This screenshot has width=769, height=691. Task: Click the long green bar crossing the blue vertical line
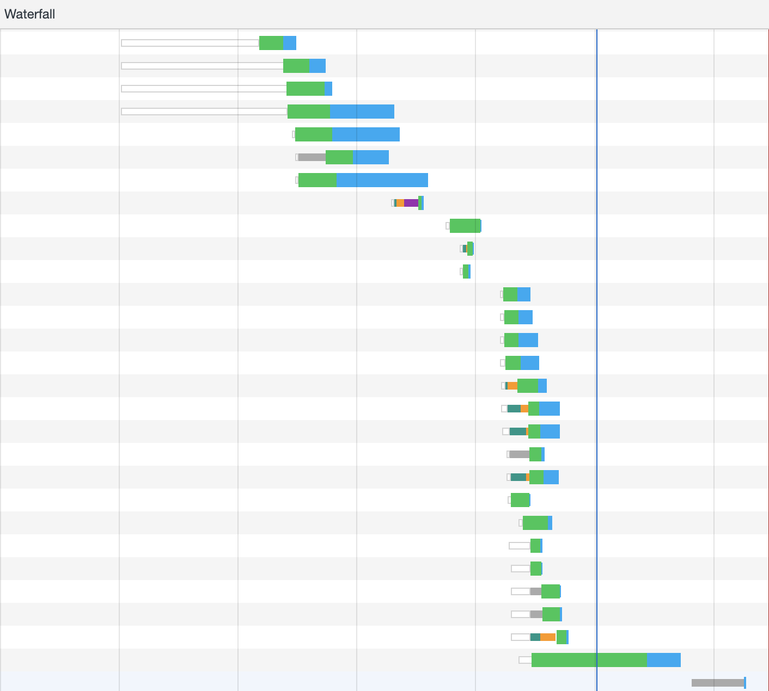(x=589, y=660)
